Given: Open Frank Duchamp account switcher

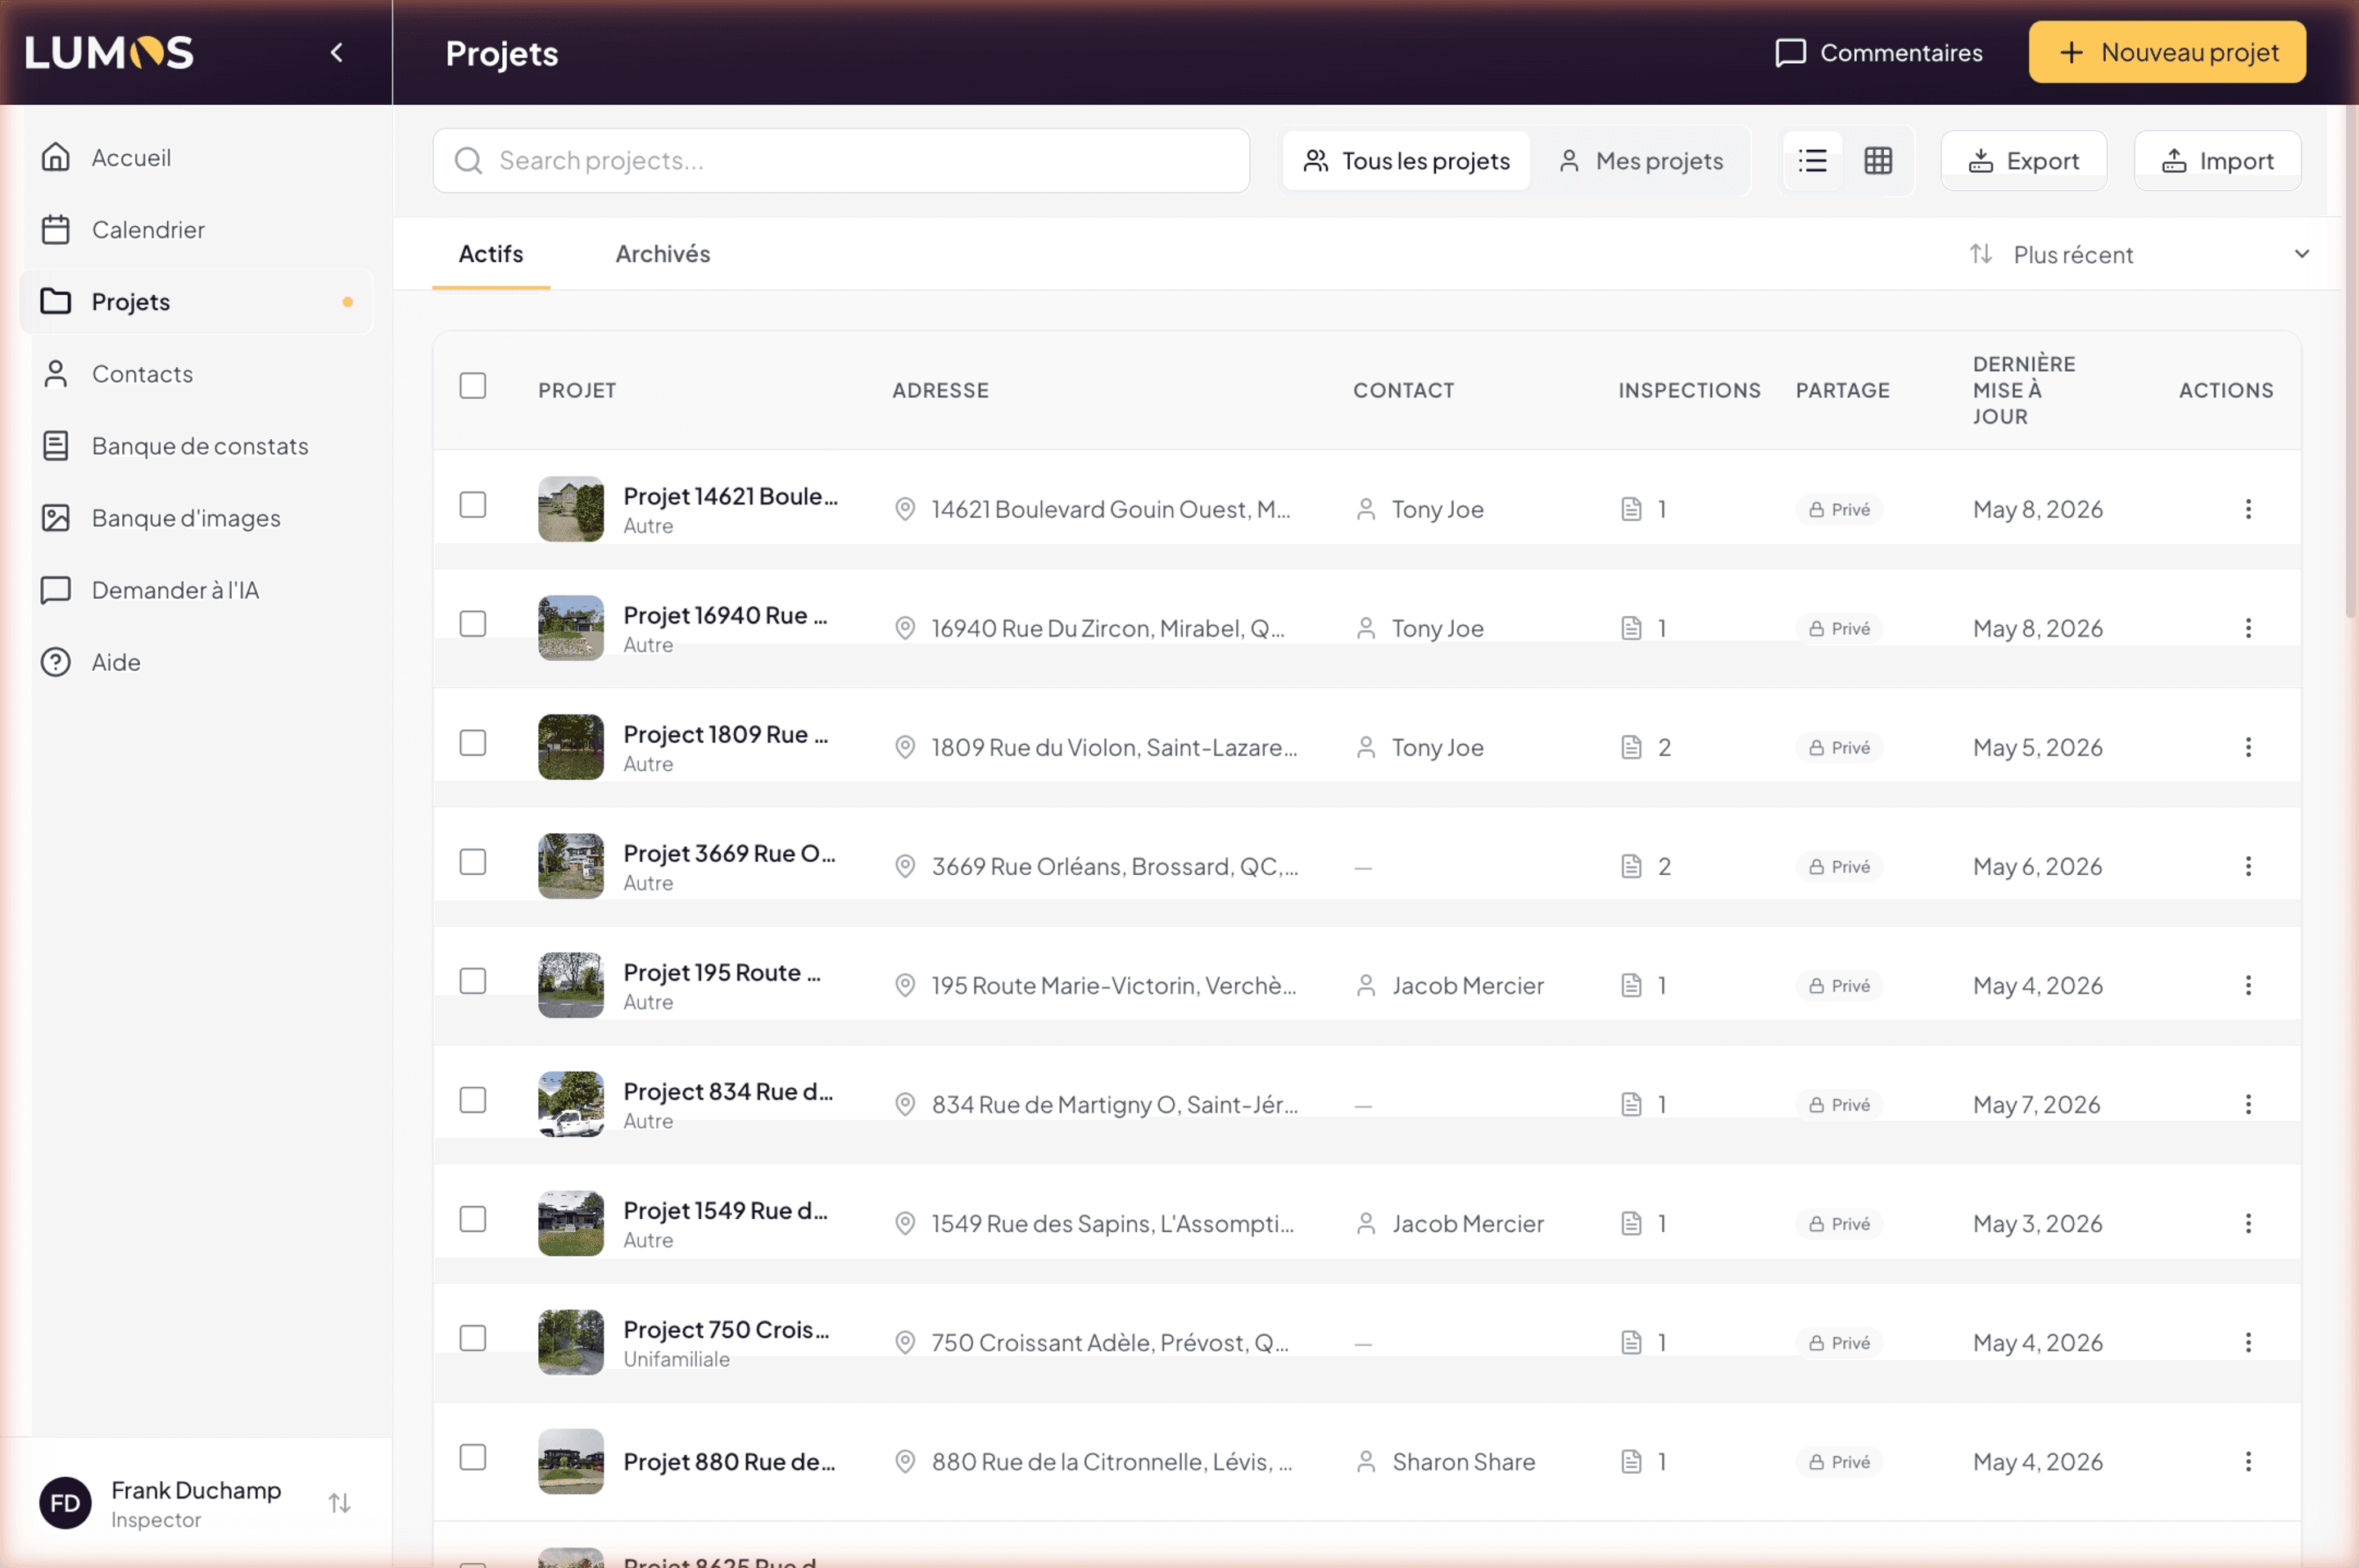Looking at the screenshot, I should tap(340, 1502).
